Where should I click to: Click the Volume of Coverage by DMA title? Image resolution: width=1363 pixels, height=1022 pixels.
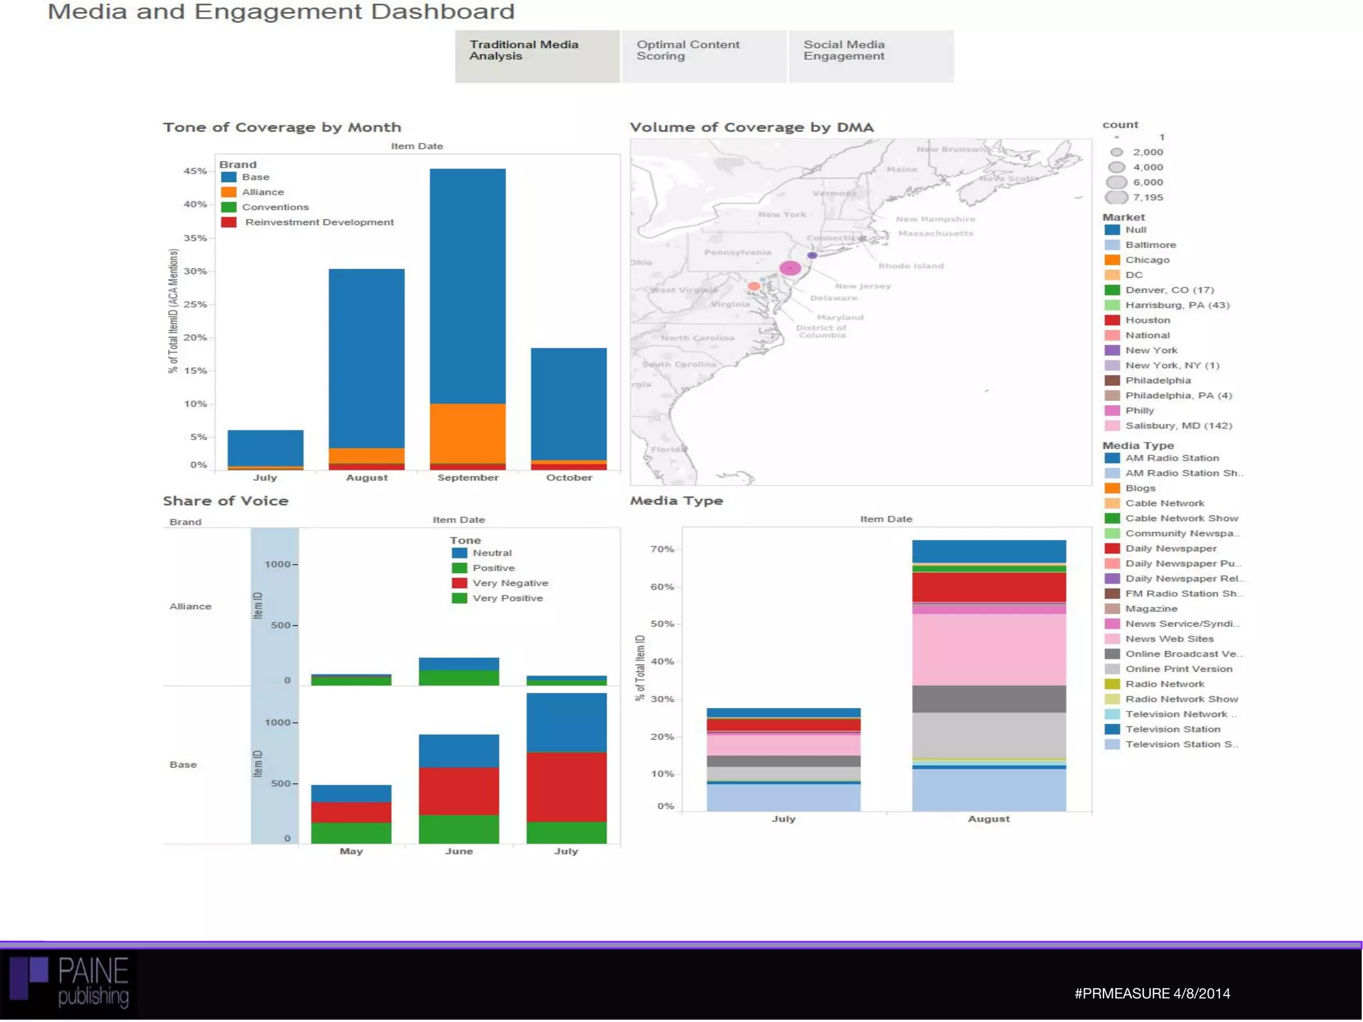752,128
